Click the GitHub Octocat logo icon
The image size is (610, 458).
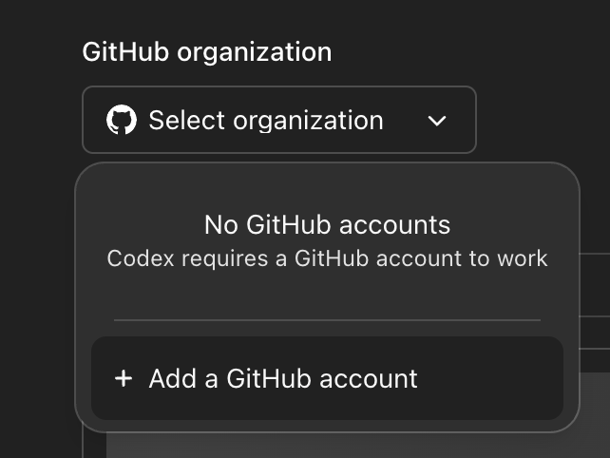click(x=122, y=120)
